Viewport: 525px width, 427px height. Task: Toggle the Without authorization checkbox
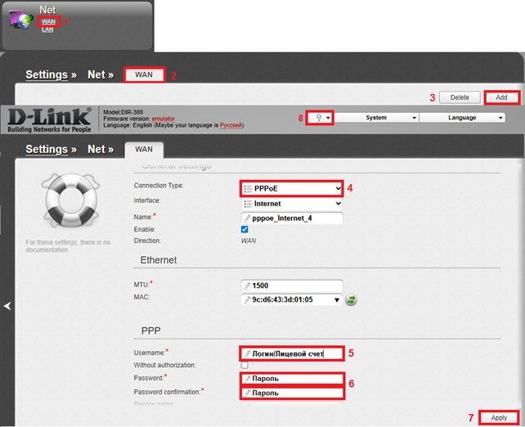245,365
